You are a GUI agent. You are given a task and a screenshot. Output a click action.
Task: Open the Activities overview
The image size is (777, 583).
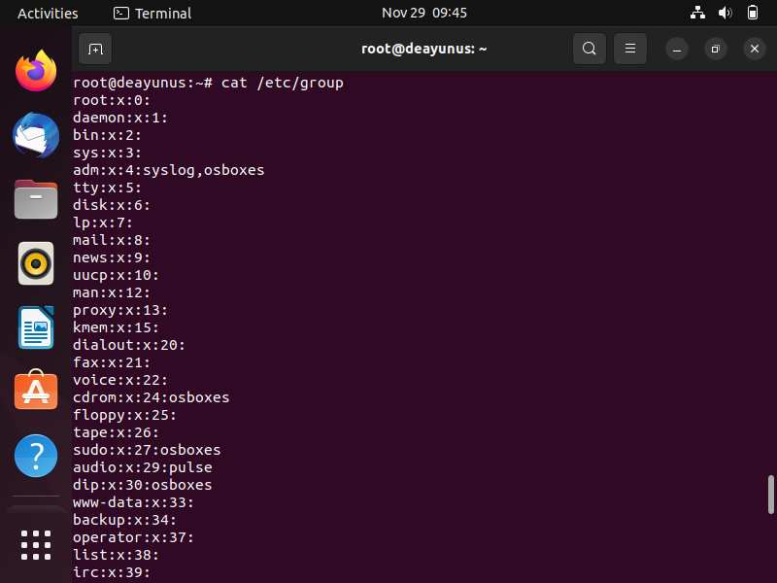click(48, 14)
